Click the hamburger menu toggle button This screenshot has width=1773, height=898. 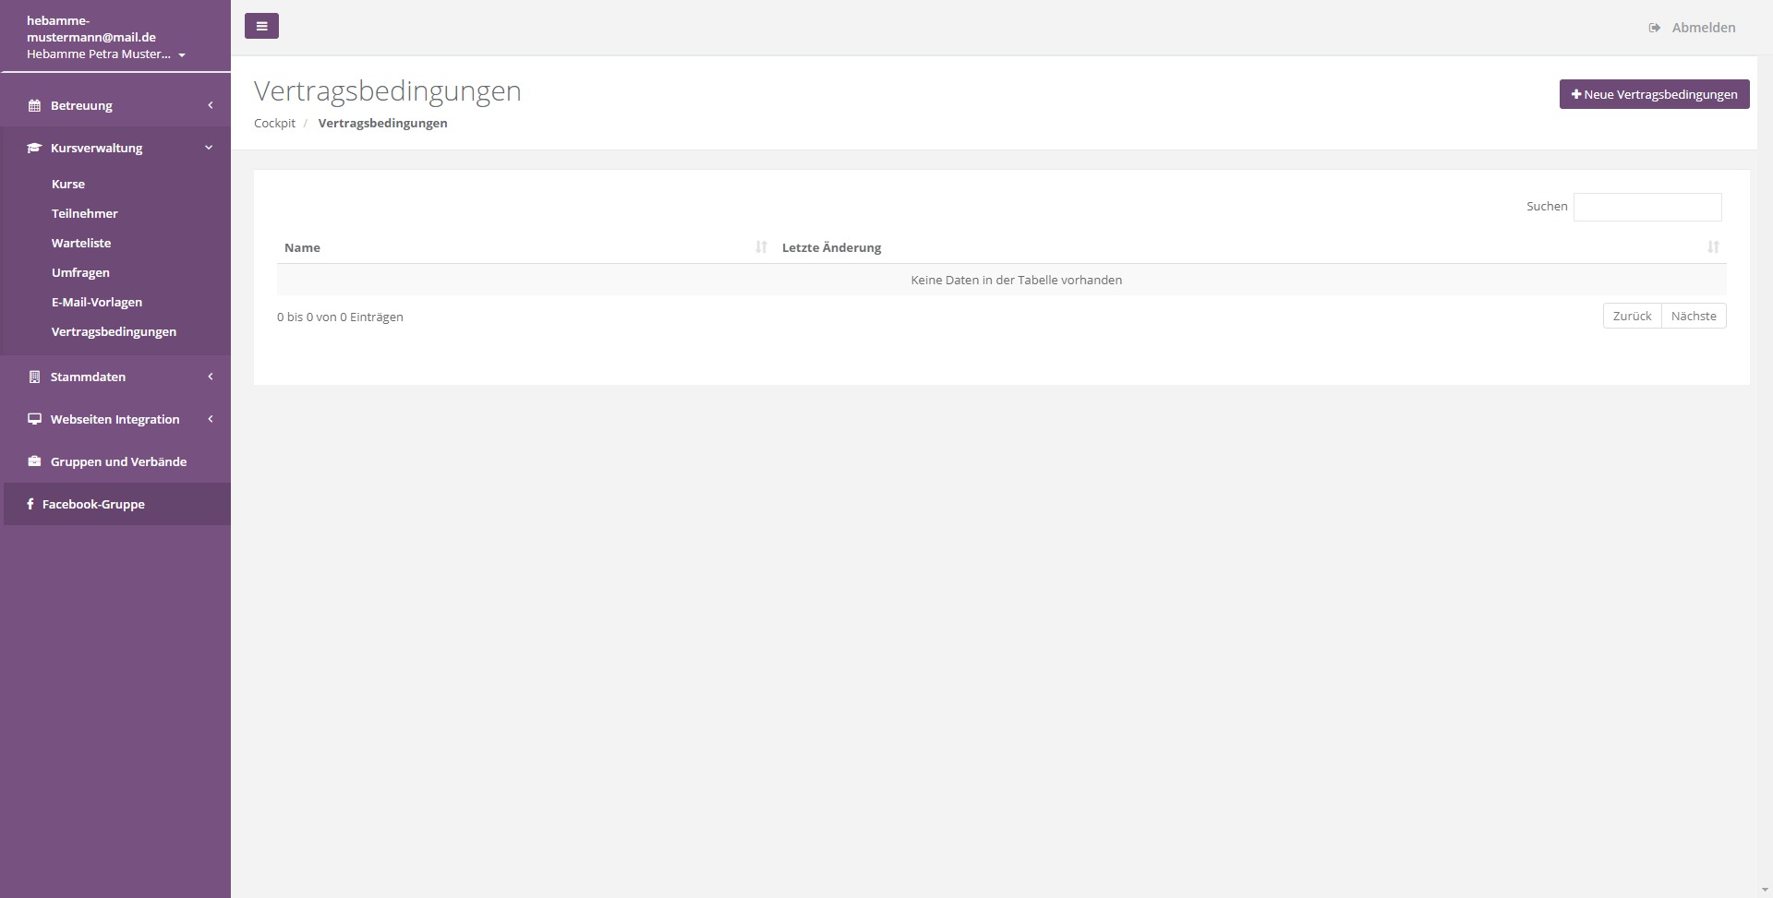click(x=261, y=26)
